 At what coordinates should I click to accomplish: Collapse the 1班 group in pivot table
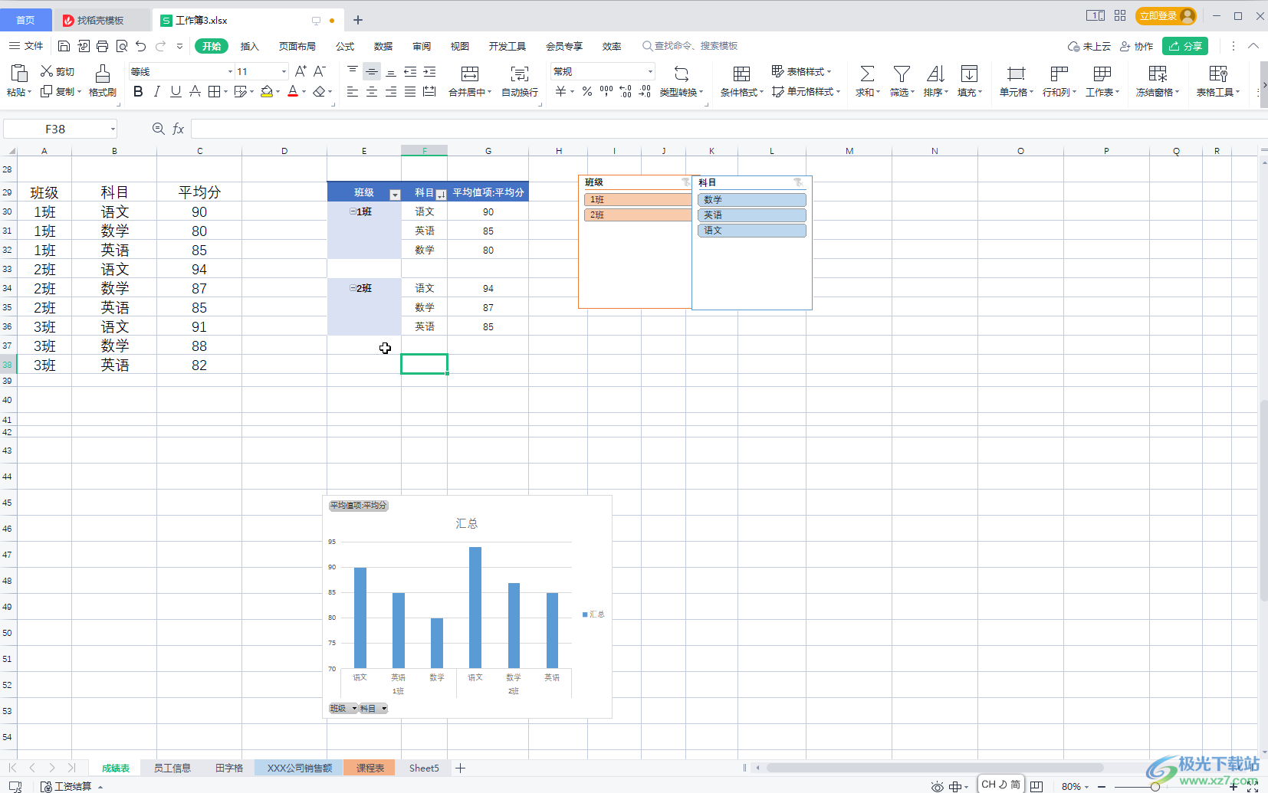tap(353, 211)
